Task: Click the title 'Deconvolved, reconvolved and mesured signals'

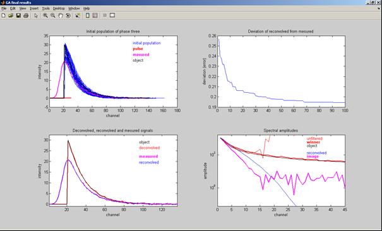Action: 113,131
